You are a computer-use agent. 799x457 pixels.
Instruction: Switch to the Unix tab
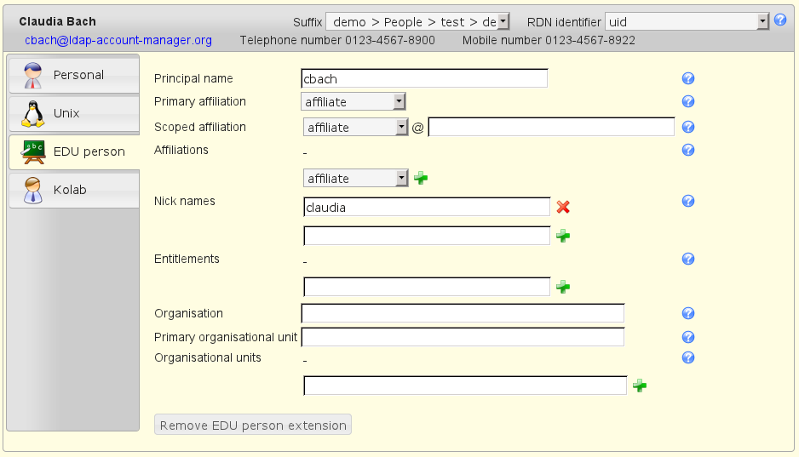(73, 113)
